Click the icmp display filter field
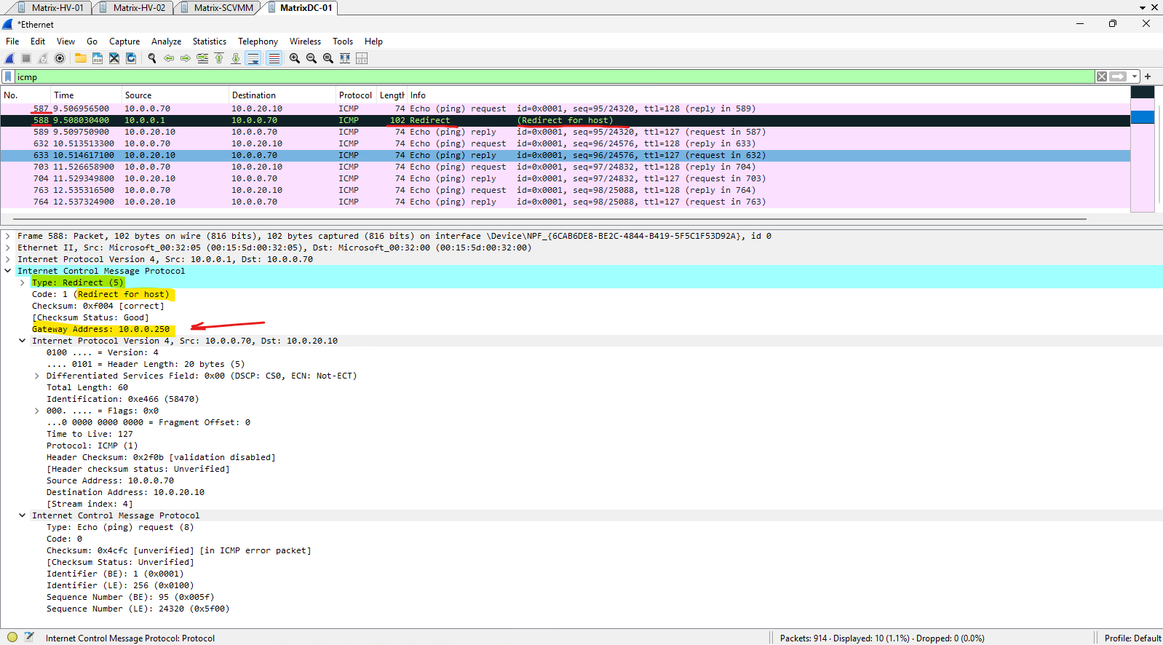Image resolution: width=1163 pixels, height=645 pixels. tap(555, 76)
